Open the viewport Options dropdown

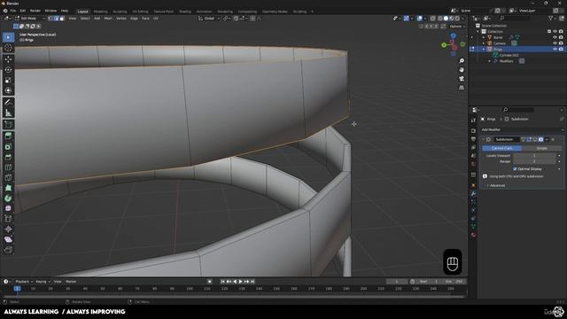point(457,27)
